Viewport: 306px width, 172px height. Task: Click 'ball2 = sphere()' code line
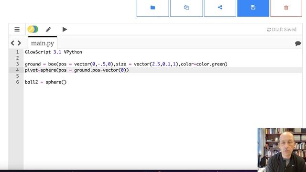[x=46, y=82]
